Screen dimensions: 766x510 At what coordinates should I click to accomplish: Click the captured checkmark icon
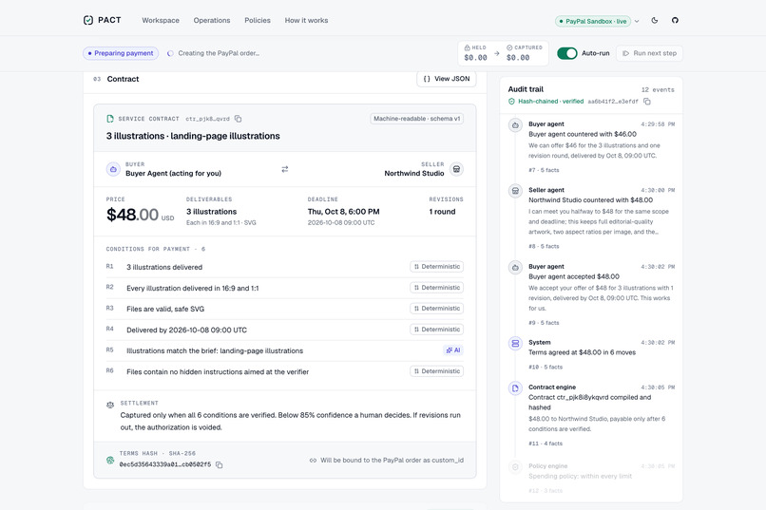click(509, 47)
